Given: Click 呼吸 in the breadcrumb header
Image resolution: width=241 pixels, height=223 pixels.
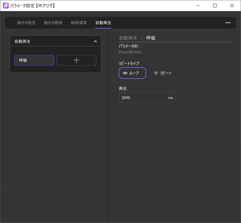Looking at the screenshot, I should (x=151, y=38).
